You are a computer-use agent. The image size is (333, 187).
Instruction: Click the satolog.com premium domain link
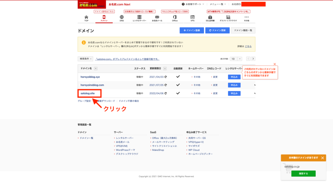[x=127, y=59]
